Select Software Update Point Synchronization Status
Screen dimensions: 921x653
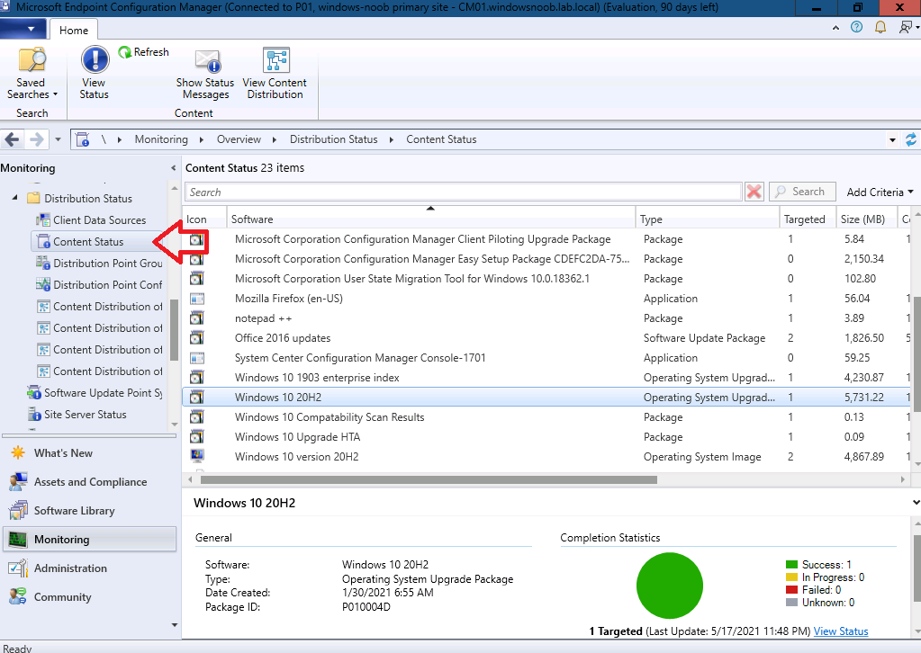[x=95, y=393]
